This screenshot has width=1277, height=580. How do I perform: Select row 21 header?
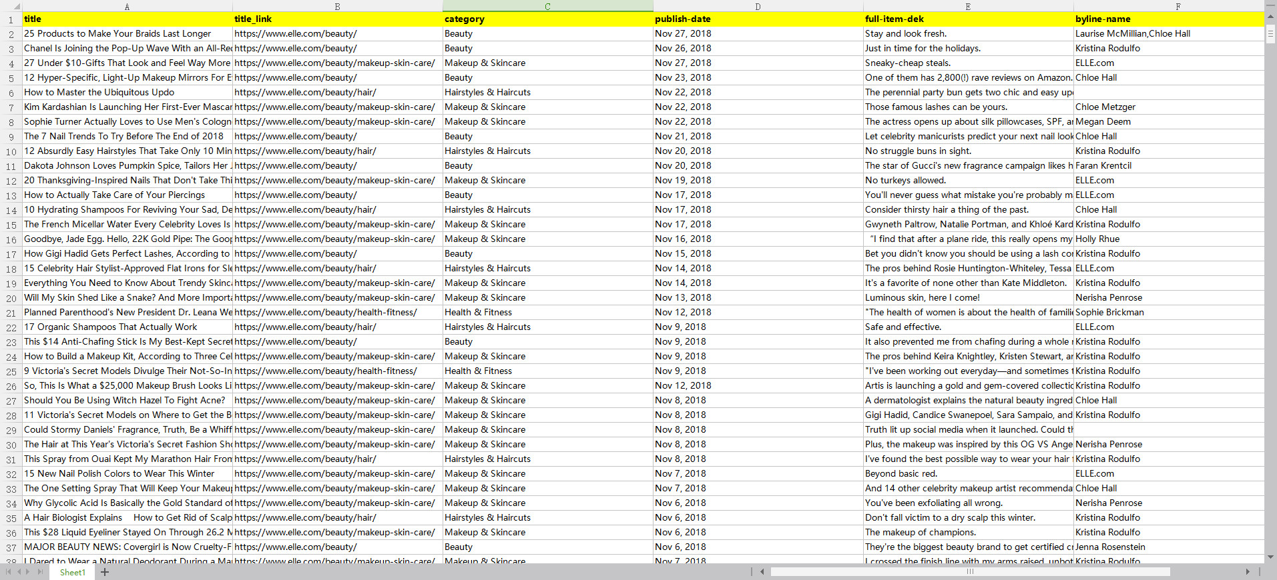[x=11, y=313]
